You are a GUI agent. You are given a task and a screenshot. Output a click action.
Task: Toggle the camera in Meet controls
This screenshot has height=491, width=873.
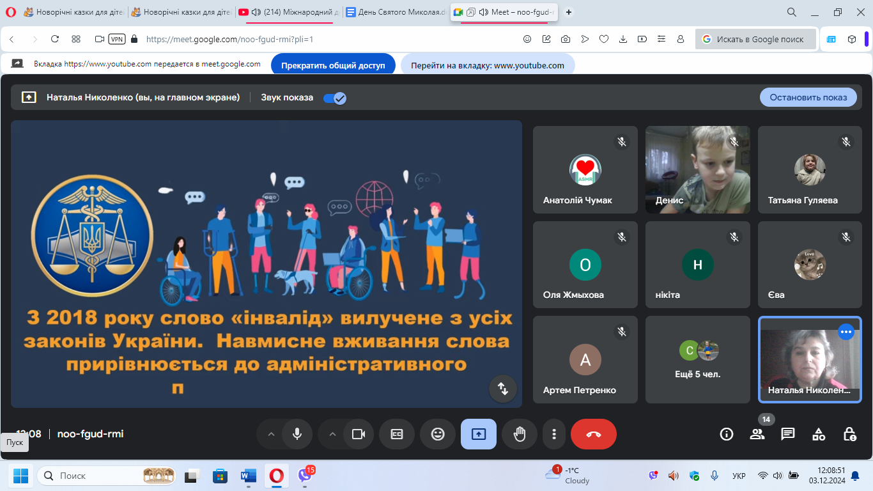[x=359, y=434]
